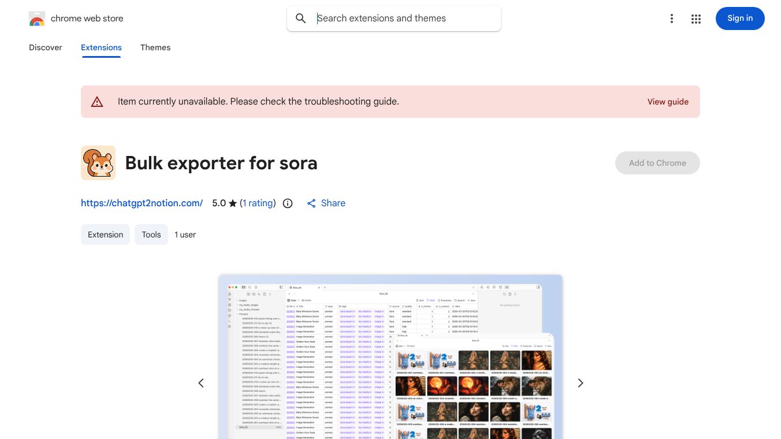Open the three-dot overflow menu
The width and height of the screenshot is (781, 439).
(672, 18)
